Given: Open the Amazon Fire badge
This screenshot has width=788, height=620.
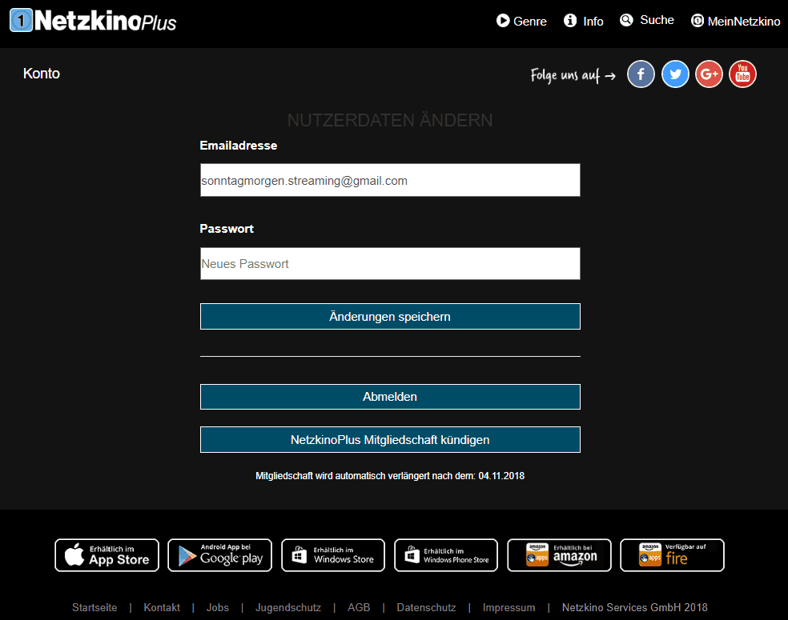Looking at the screenshot, I should (x=672, y=555).
